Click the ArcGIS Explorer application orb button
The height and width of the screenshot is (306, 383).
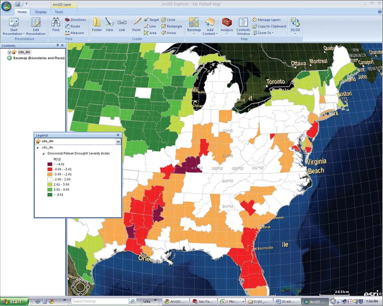click(x=6, y=6)
